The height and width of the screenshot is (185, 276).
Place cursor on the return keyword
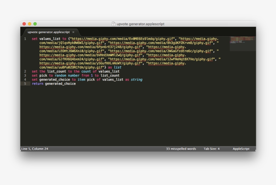click(x=37, y=84)
